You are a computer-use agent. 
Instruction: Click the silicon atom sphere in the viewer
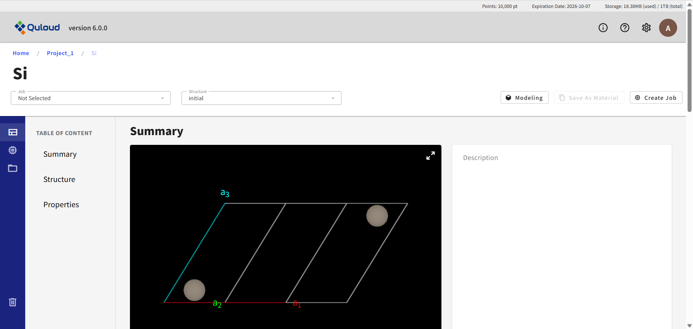pyautogui.click(x=195, y=290)
